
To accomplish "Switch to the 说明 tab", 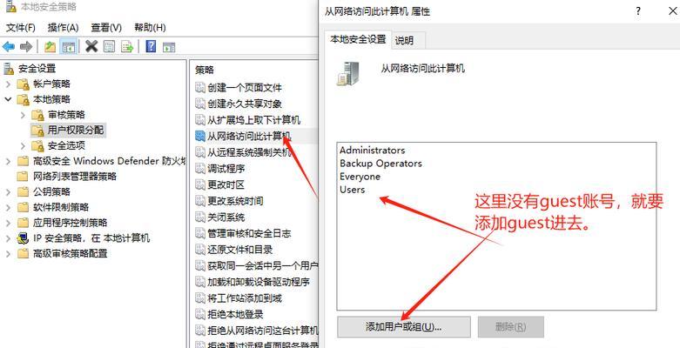I will pyautogui.click(x=404, y=41).
